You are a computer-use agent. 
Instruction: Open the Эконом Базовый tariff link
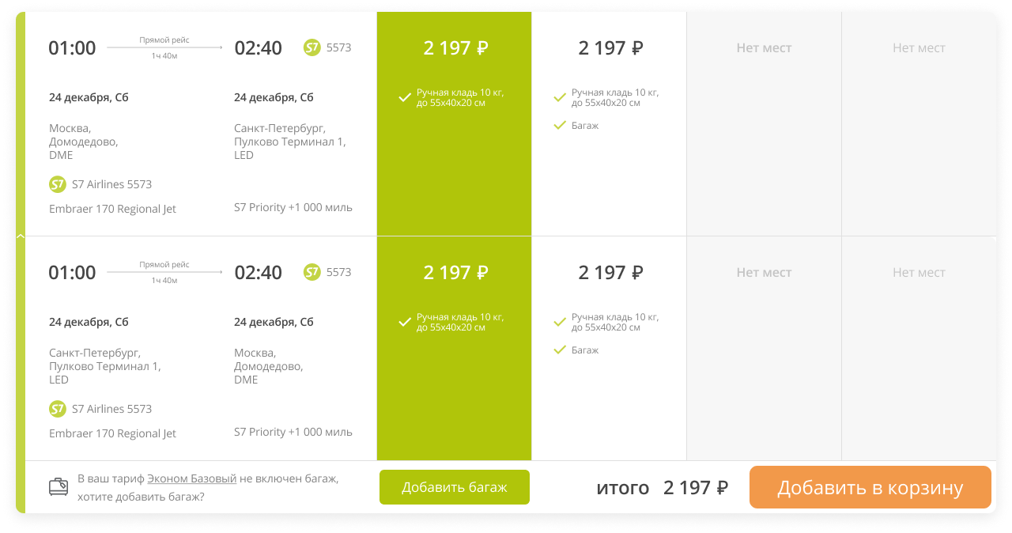coord(192,478)
